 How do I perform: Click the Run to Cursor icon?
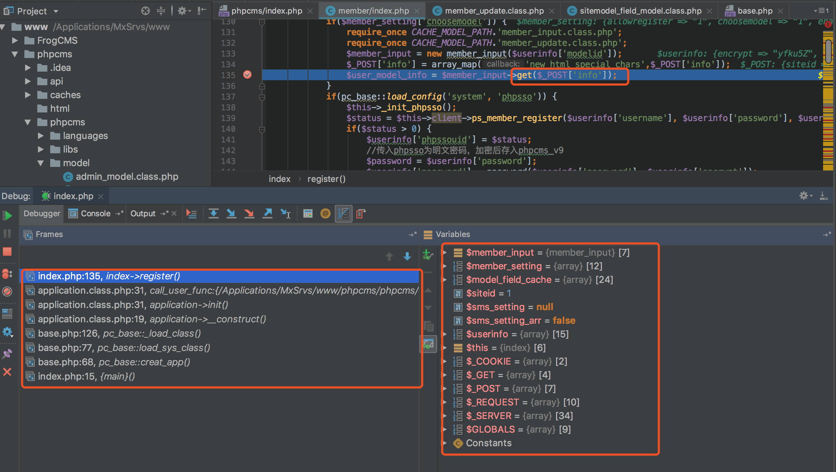coord(286,214)
